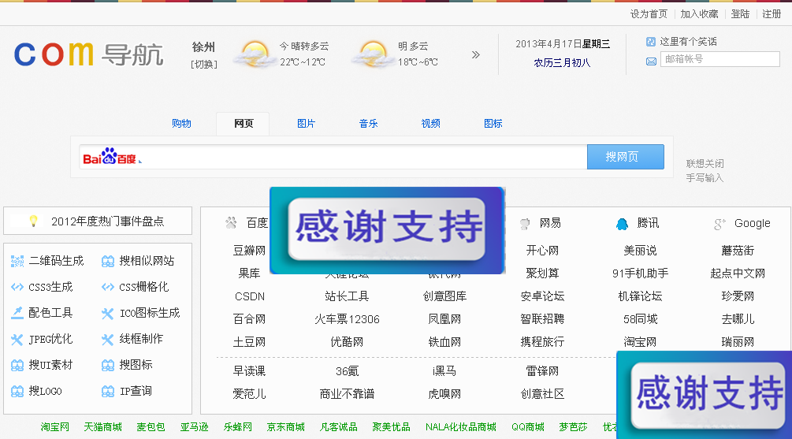Screen dimensions: 792x439
Task: Click into the 邮箱帐号 input field
Action: click(719, 59)
